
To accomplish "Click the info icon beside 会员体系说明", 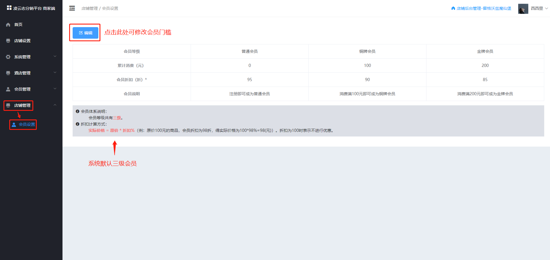I will point(78,111).
